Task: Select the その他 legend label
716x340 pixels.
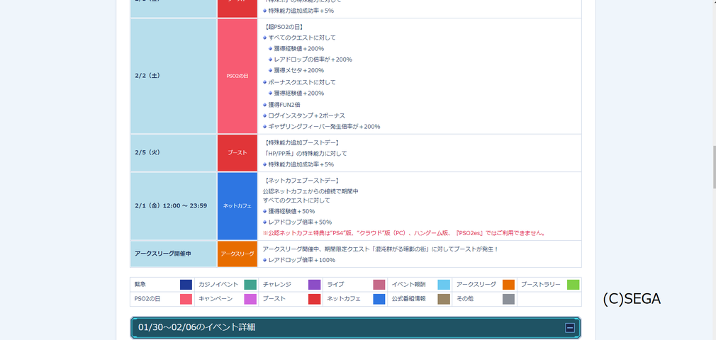Action: (465, 299)
